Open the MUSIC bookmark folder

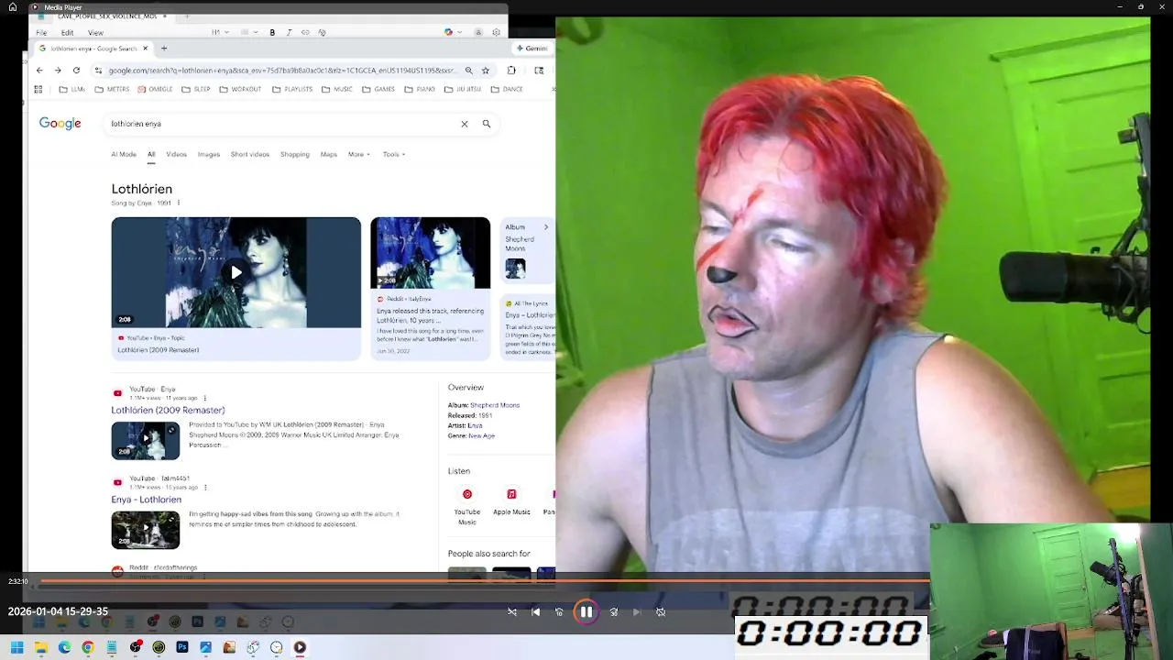pos(336,89)
